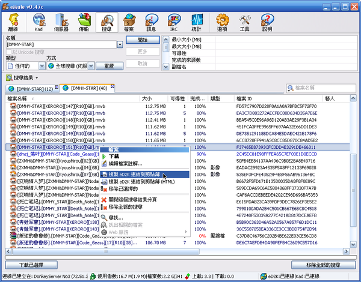Click the 離線 disconnect toolbar icon
This screenshot has height=282, width=361.
pos(13,22)
